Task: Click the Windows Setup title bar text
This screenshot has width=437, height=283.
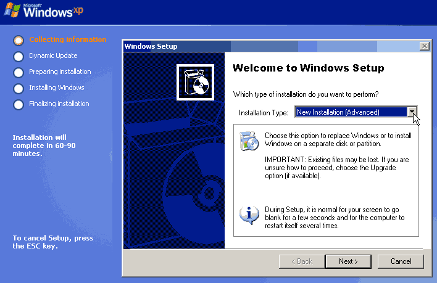Action: [151, 46]
